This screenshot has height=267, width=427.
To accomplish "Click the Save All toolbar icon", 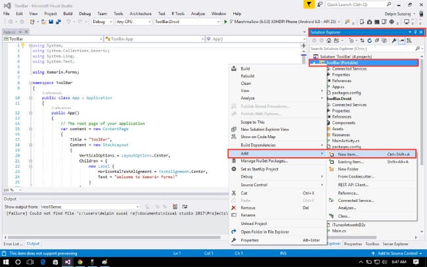I will 58,22.
